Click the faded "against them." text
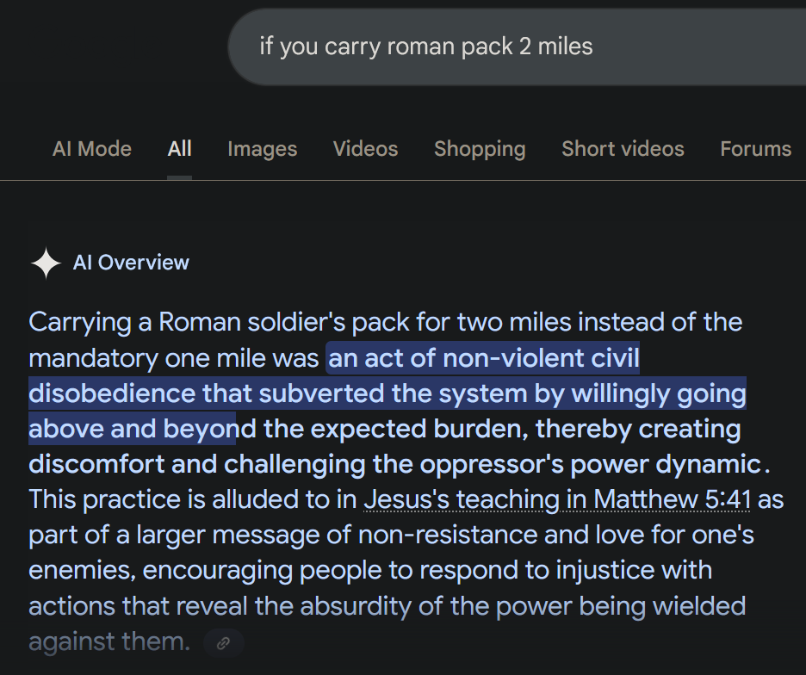The height and width of the screenshot is (675, 806). coord(108,641)
